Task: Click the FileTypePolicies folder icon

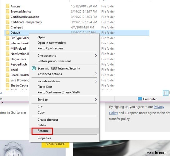Action: click(x=7, y=38)
